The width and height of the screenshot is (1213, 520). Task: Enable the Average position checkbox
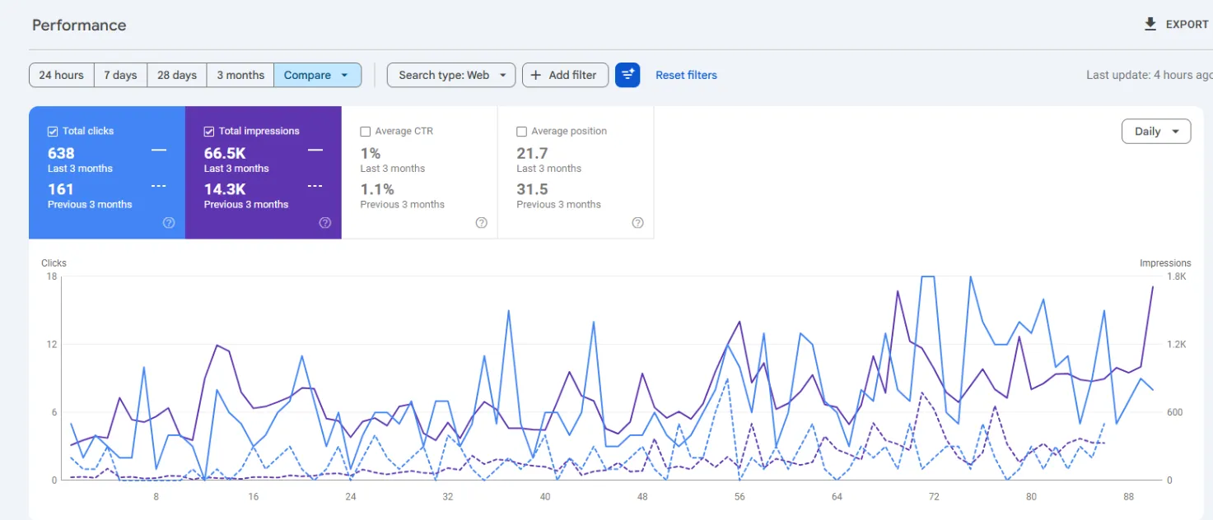[521, 131]
